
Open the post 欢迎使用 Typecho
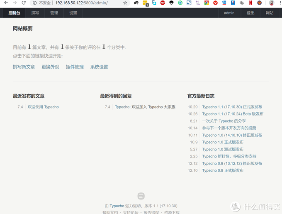point(43,107)
